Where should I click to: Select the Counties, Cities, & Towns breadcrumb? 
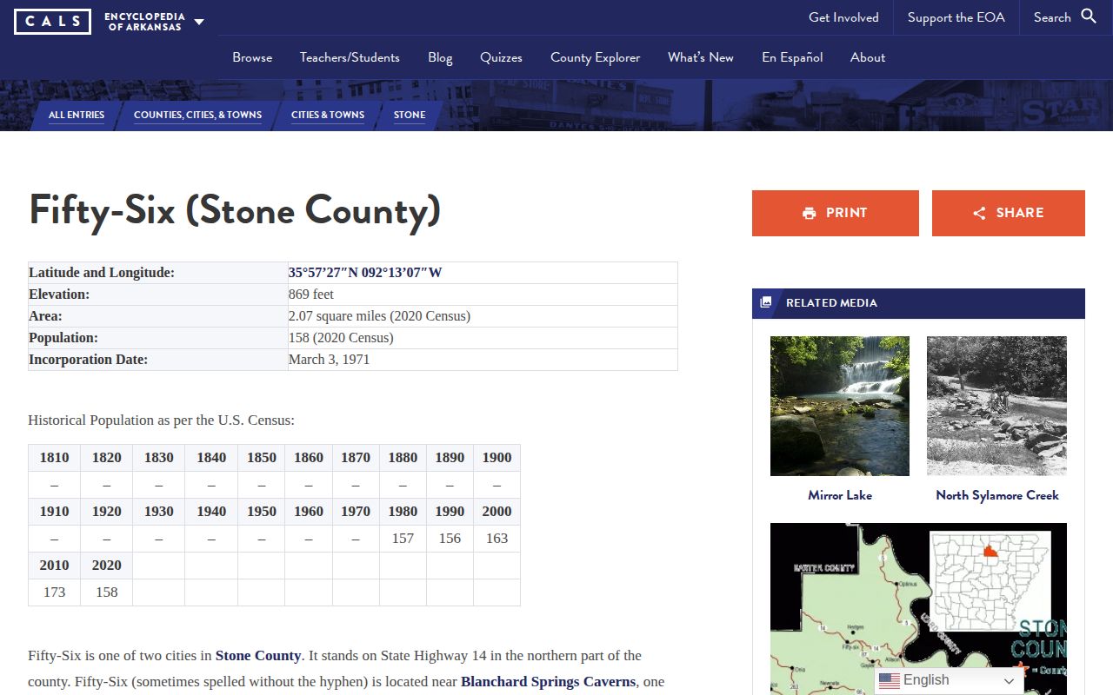click(x=197, y=115)
